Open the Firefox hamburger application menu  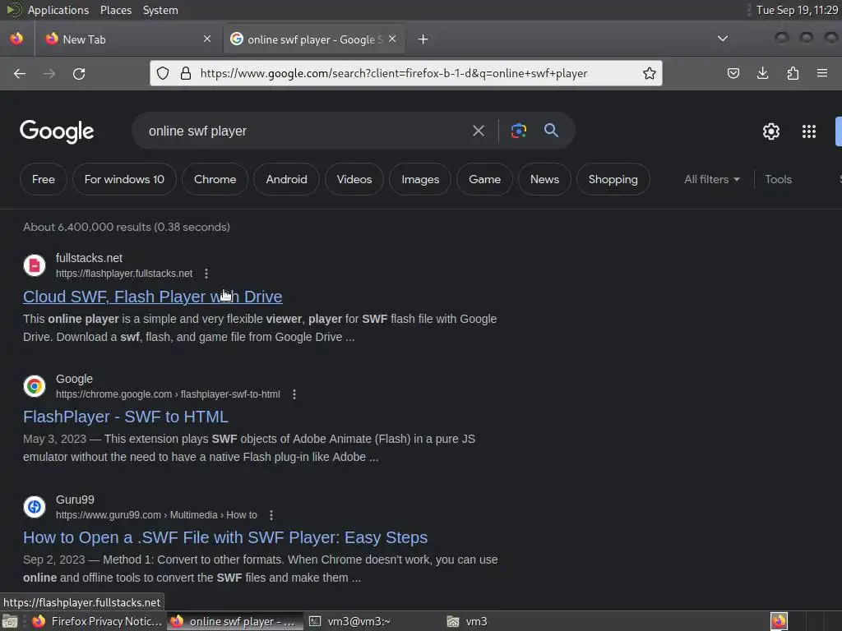click(x=822, y=73)
